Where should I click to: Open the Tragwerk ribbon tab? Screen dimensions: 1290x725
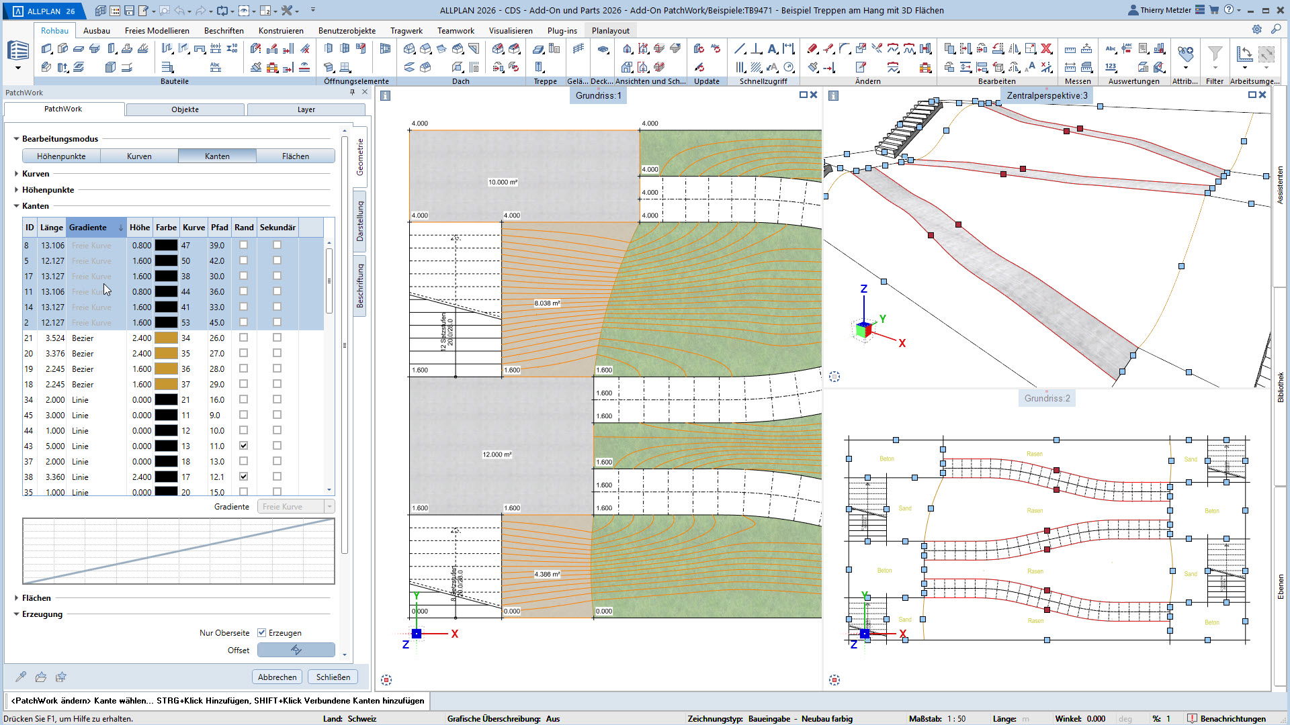[406, 30]
